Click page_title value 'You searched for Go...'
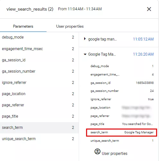This screenshot has width=159, height=161. point(137,124)
